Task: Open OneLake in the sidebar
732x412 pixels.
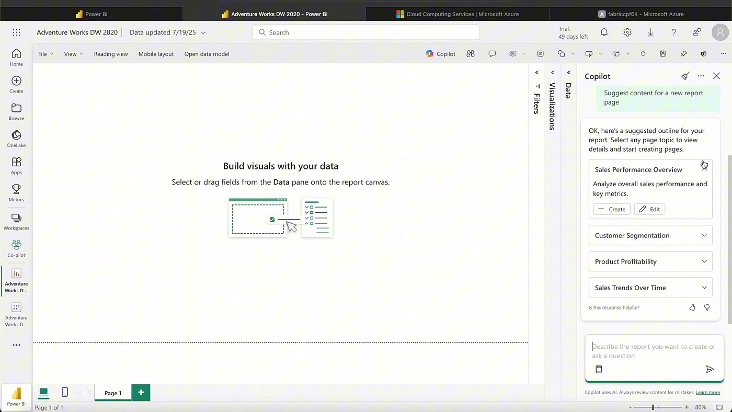Action: [x=16, y=139]
